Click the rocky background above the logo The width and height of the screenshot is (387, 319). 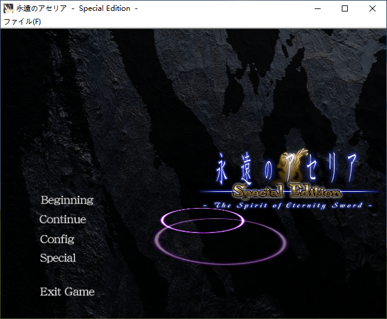271,90
